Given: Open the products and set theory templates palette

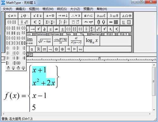Looking at the screenshot, I should click(101, 22).
